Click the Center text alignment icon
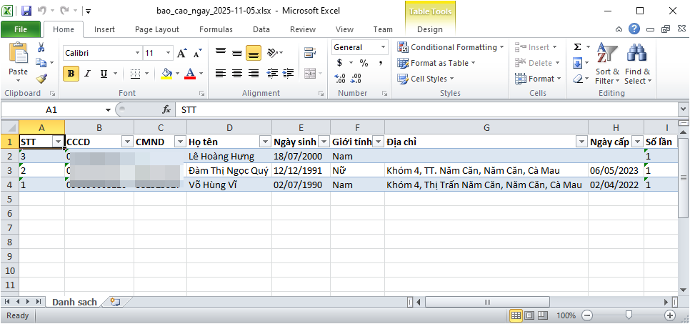 pyautogui.click(x=236, y=74)
